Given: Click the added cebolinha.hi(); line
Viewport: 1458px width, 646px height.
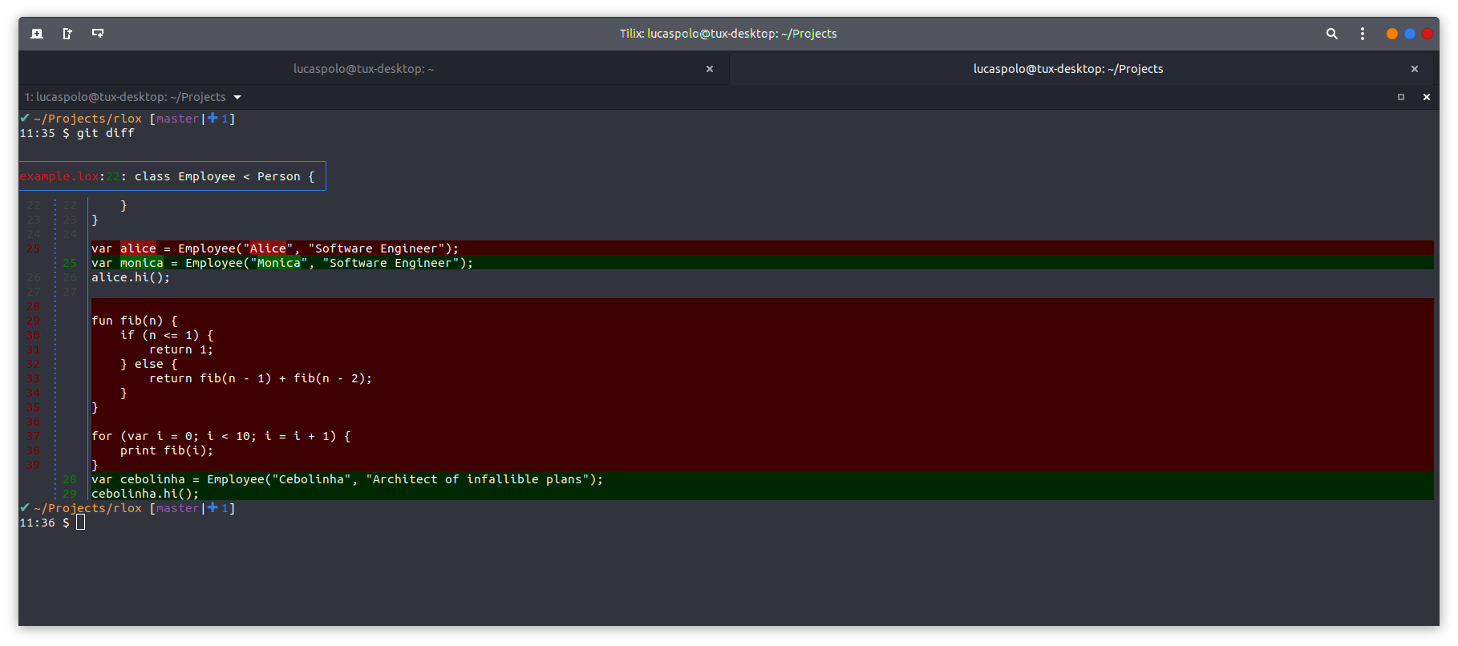Looking at the screenshot, I should (145, 494).
